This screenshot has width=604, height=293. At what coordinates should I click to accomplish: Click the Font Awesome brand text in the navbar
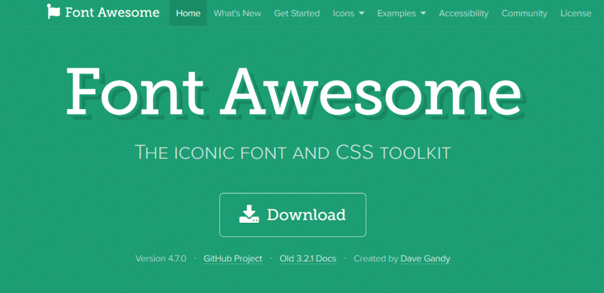coord(112,12)
